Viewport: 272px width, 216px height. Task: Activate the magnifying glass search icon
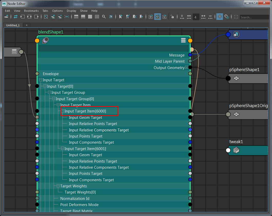pos(103,17)
